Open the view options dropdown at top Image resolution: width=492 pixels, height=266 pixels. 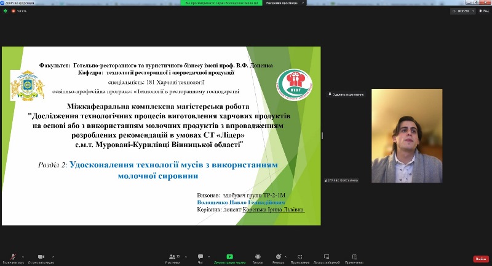click(285, 3)
